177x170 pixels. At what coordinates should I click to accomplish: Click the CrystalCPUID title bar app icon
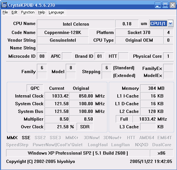[4, 5]
